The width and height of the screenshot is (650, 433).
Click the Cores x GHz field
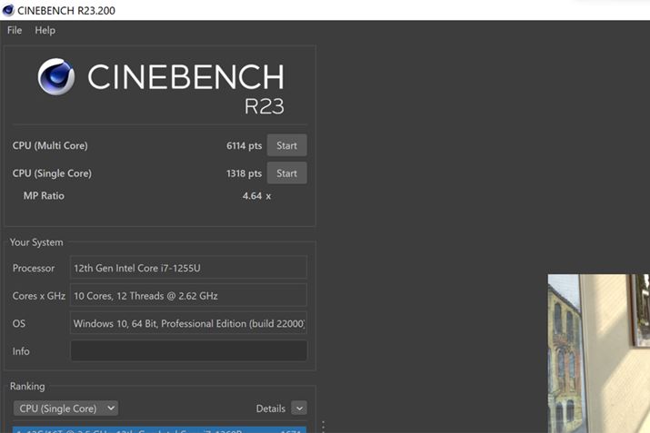click(188, 296)
